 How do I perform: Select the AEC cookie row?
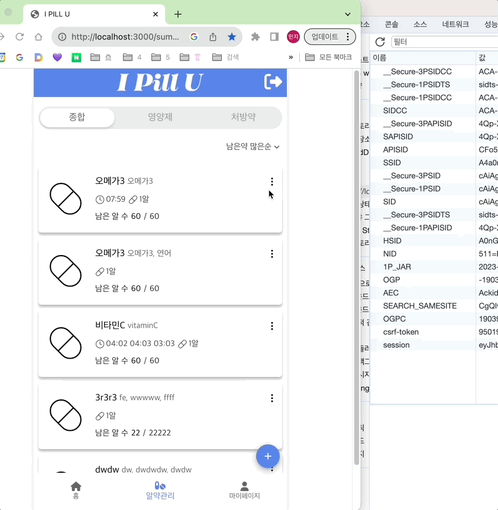(x=434, y=293)
